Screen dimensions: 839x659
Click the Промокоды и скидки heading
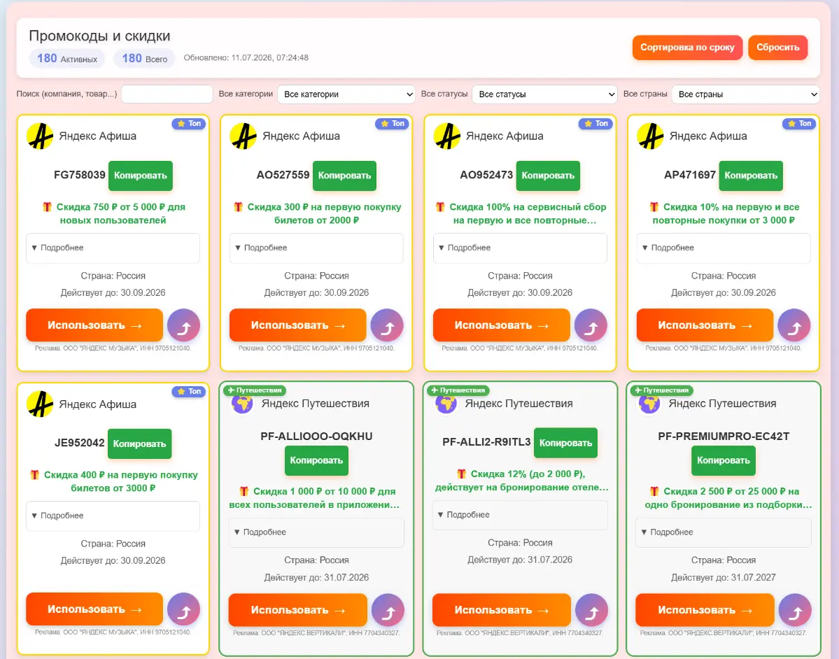pos(99,36)
